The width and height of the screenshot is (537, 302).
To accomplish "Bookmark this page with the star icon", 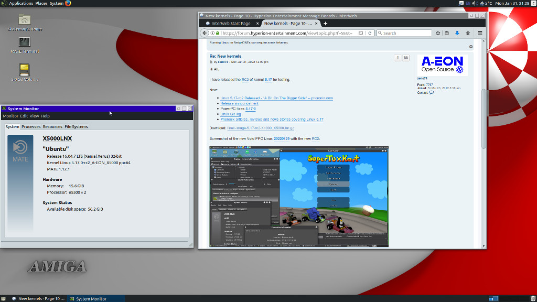I will [438, 33].
